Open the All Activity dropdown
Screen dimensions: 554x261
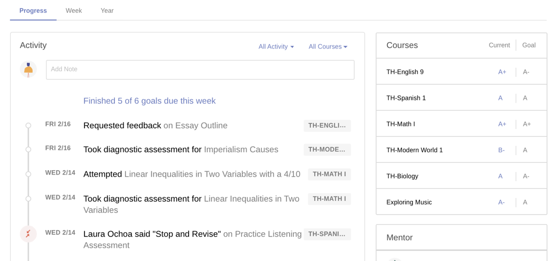276,46
